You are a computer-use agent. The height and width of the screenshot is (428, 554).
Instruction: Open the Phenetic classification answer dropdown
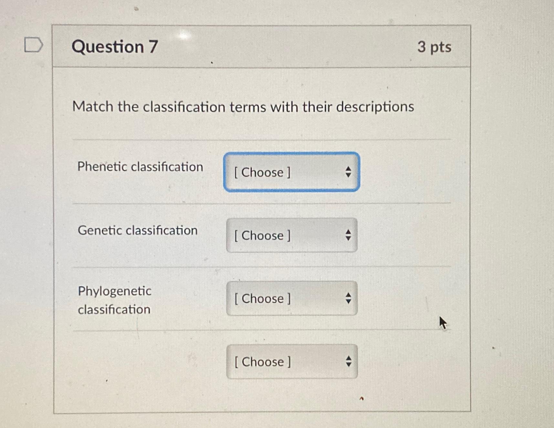(291, 172)
